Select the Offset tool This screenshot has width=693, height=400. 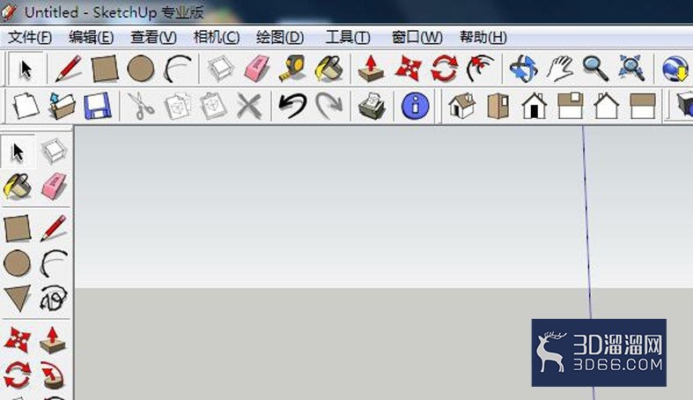point(480,69)
